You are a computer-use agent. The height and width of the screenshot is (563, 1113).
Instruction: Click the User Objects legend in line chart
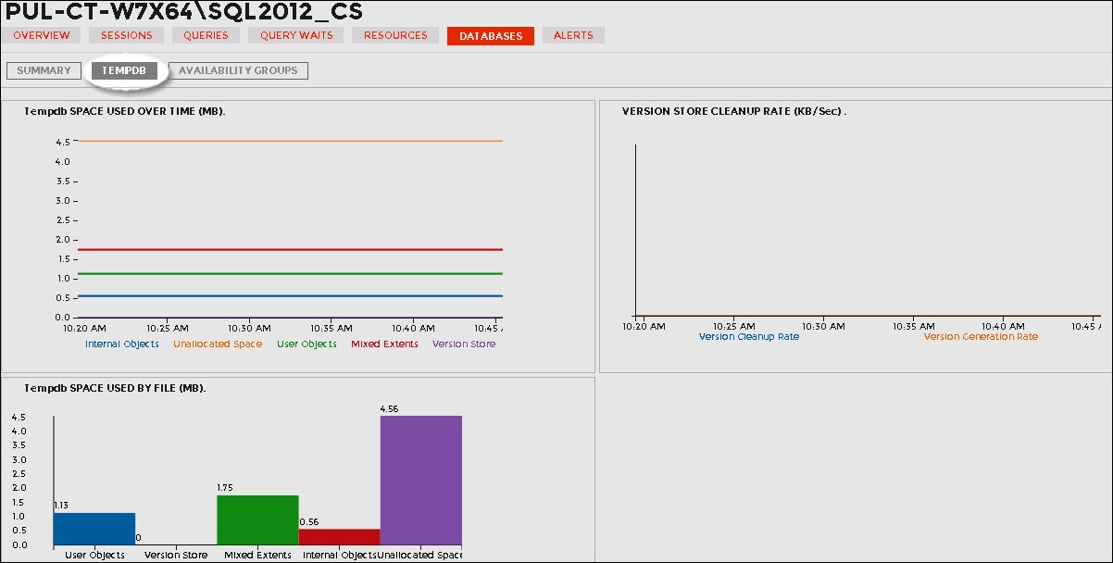pyautogui.click(x=307, y=344)
